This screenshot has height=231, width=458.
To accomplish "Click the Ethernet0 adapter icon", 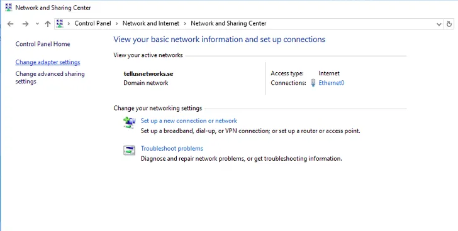I will pyautogui.click(x=313, y=83).
